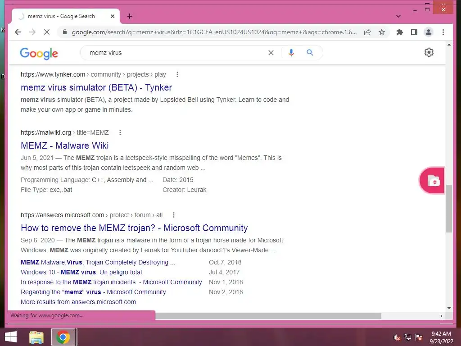This screenshot has height=346, width=461.
Task: Open a new tab with the plus button
Action: pos(130,16)
